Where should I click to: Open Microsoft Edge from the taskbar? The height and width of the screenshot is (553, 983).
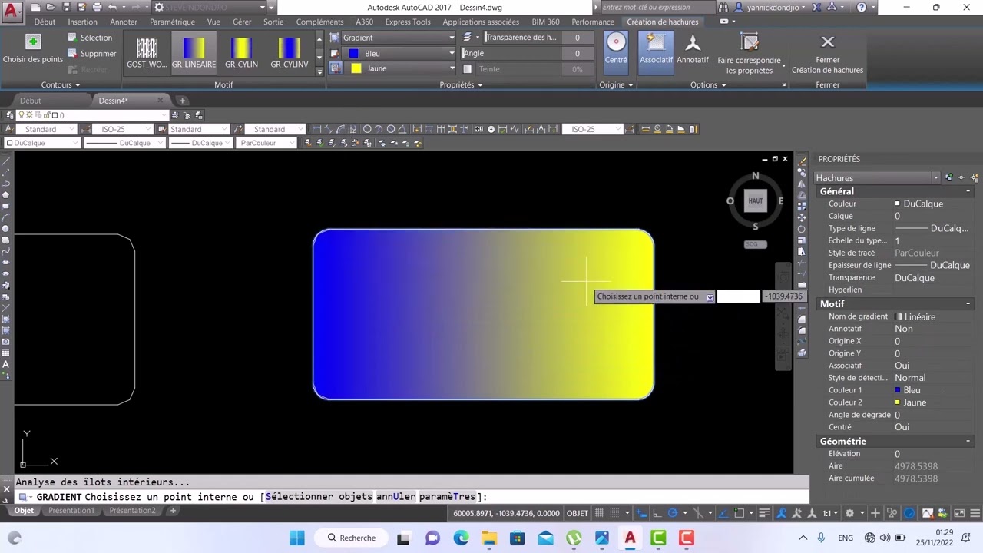point(461,538)
